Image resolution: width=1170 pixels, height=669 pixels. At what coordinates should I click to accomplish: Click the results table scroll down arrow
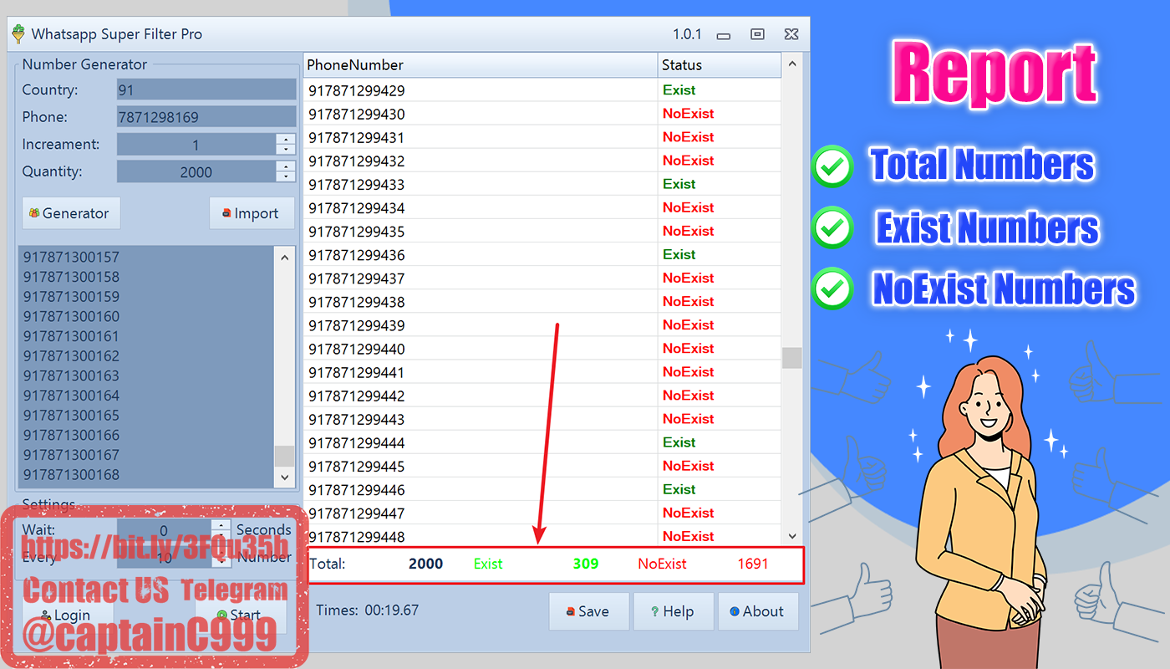792,535
